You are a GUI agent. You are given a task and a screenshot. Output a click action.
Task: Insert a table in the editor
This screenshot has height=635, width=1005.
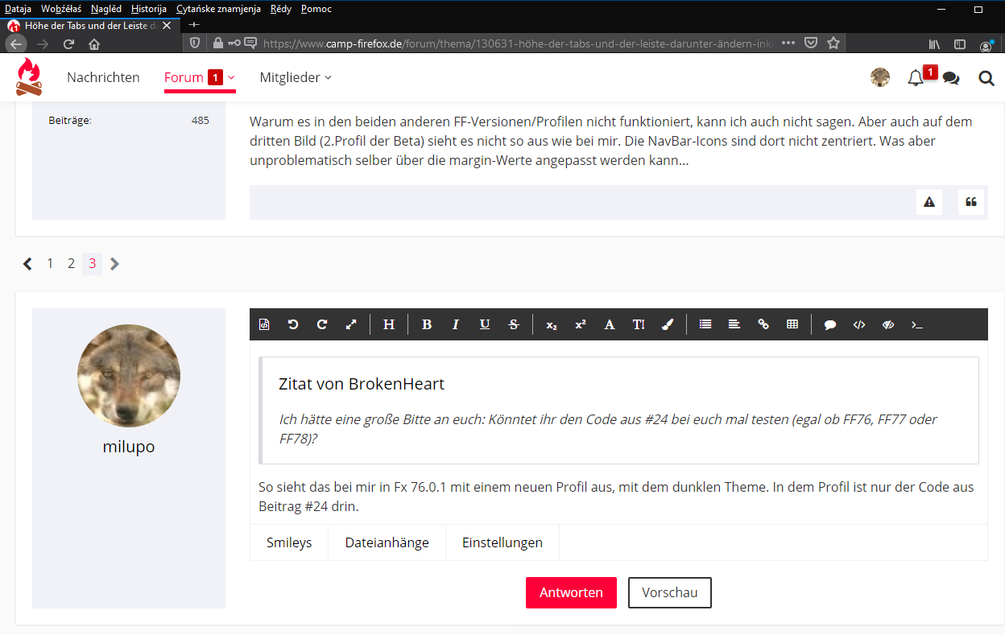(x=792, y=324)
